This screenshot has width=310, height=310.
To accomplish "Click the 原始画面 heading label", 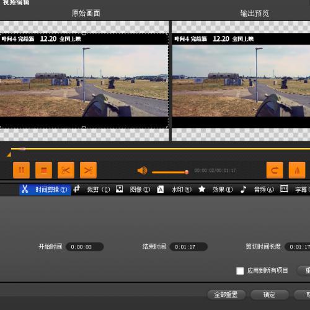I will (86, 14).
